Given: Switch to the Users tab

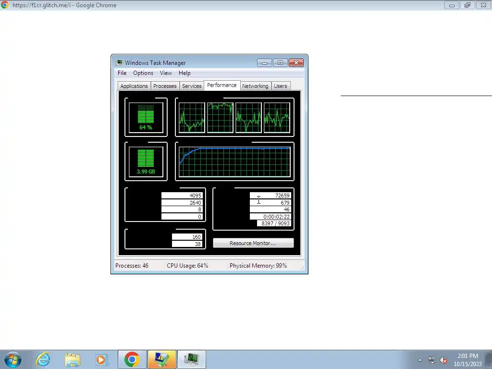Looking at the screenshot, I should (x=280, y=86).
